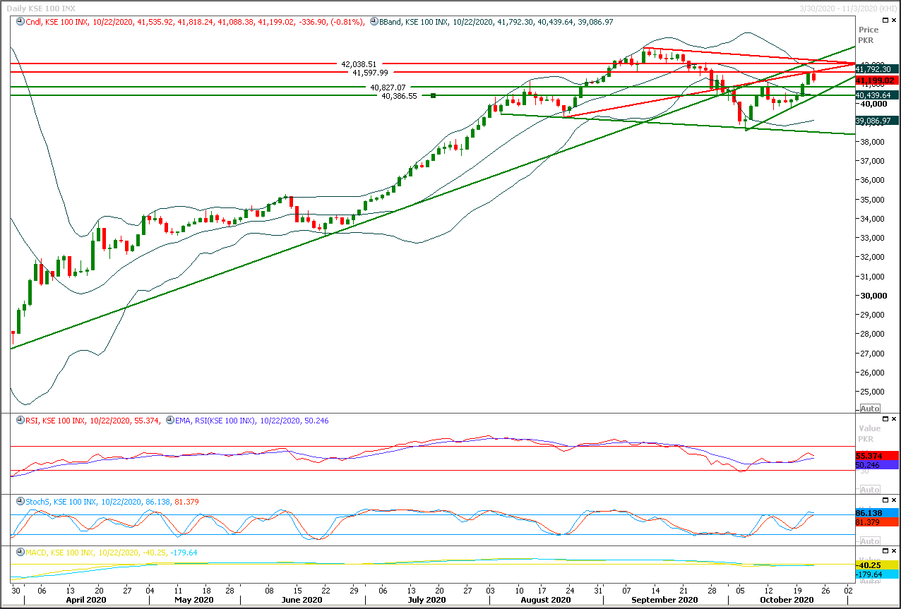Select the 40,386.55 line square handle
This screenshot has height=609, width=901.
(433, 95)
